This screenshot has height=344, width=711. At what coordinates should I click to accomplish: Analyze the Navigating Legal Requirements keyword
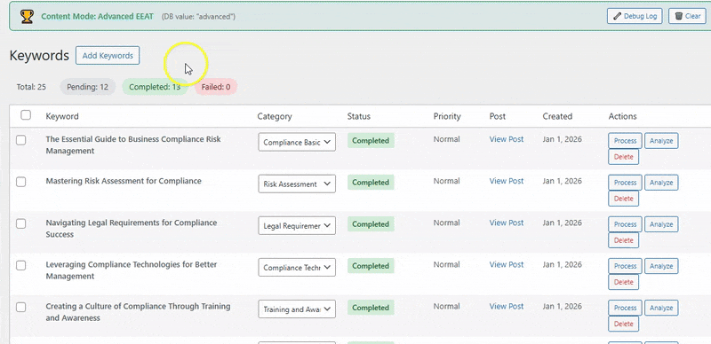click(x=661, y=224)
